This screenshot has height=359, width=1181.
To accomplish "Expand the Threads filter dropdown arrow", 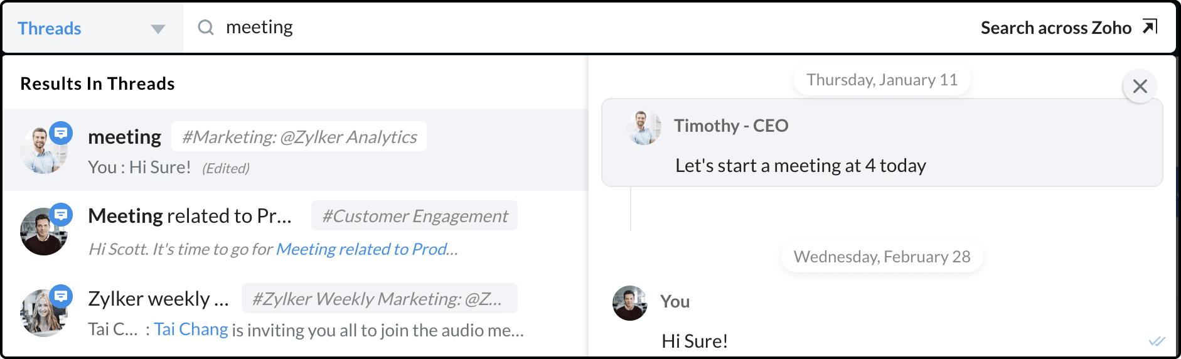I will pyautogui.click(x=158, y=29).
